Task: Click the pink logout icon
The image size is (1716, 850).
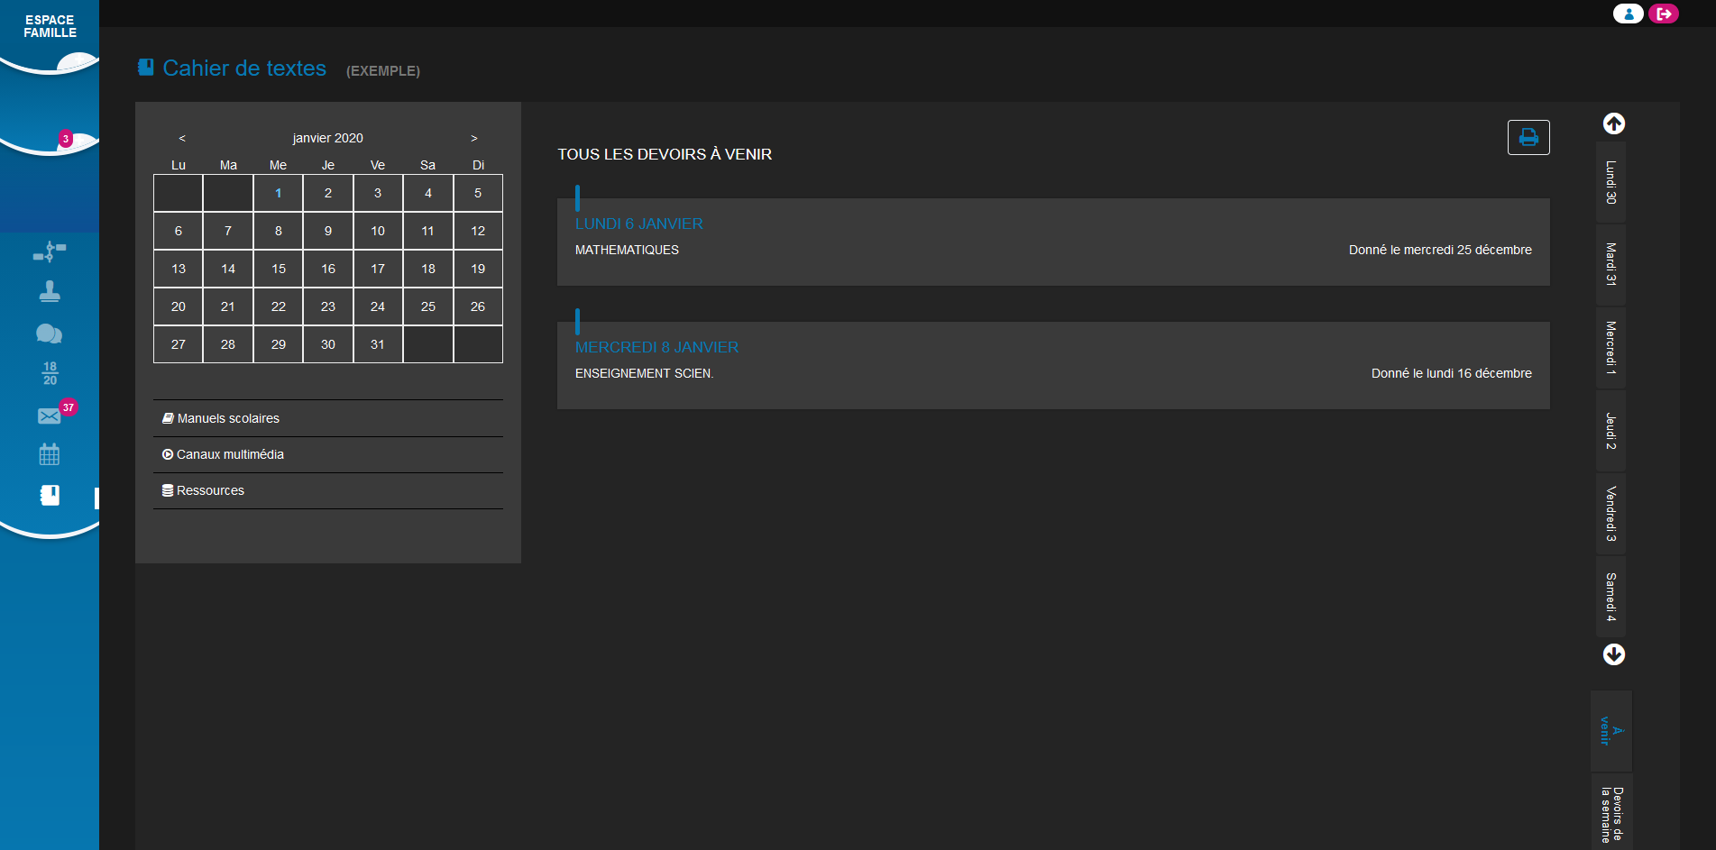Action: click(x=1664, y=14)
